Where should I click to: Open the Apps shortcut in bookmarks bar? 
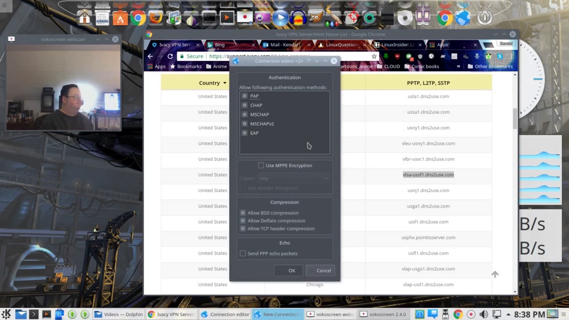click(156, 67)
